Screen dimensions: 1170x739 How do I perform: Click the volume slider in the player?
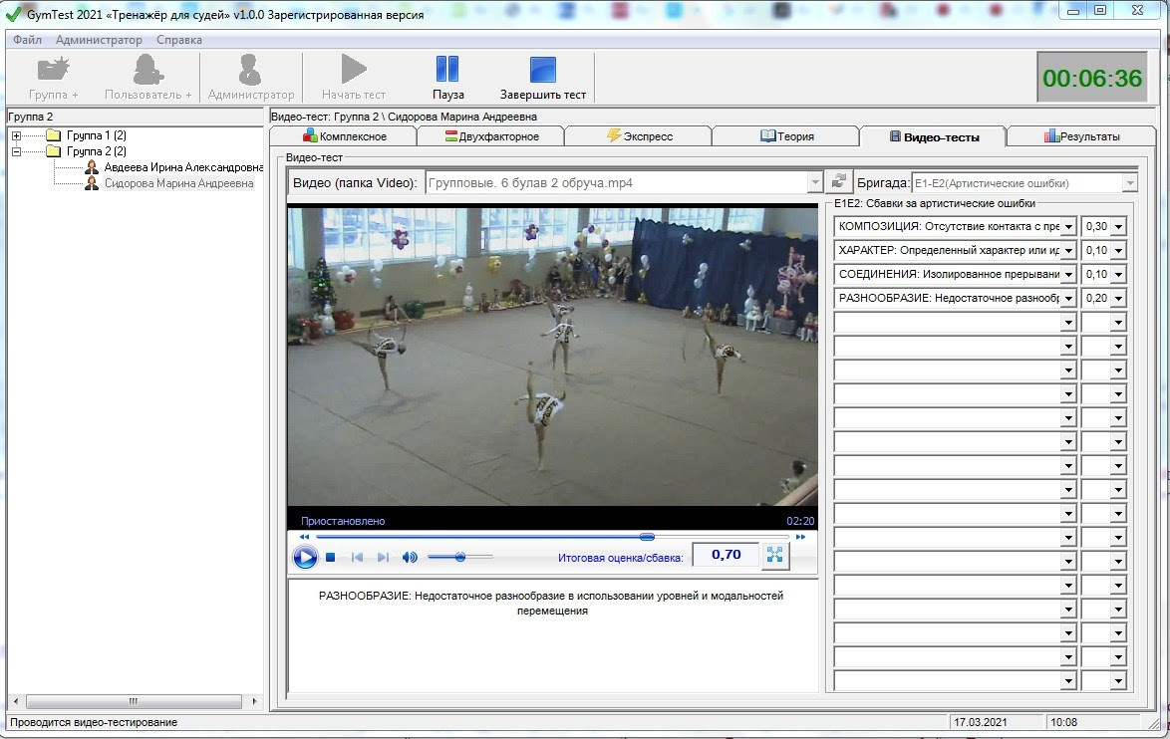[x=459, y=557]
